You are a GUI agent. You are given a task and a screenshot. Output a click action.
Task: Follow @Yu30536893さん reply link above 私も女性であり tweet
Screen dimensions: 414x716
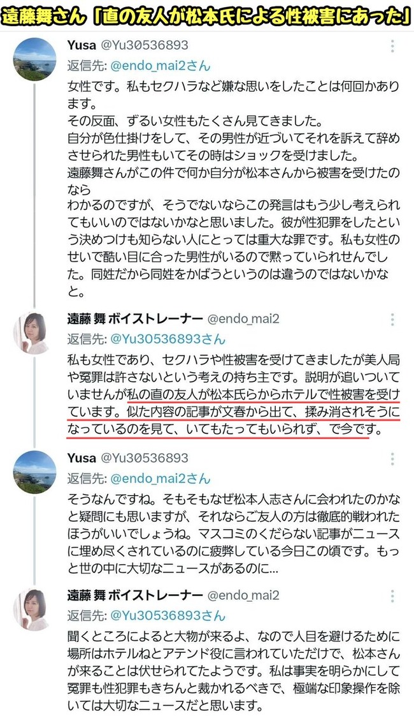point(168,339)
